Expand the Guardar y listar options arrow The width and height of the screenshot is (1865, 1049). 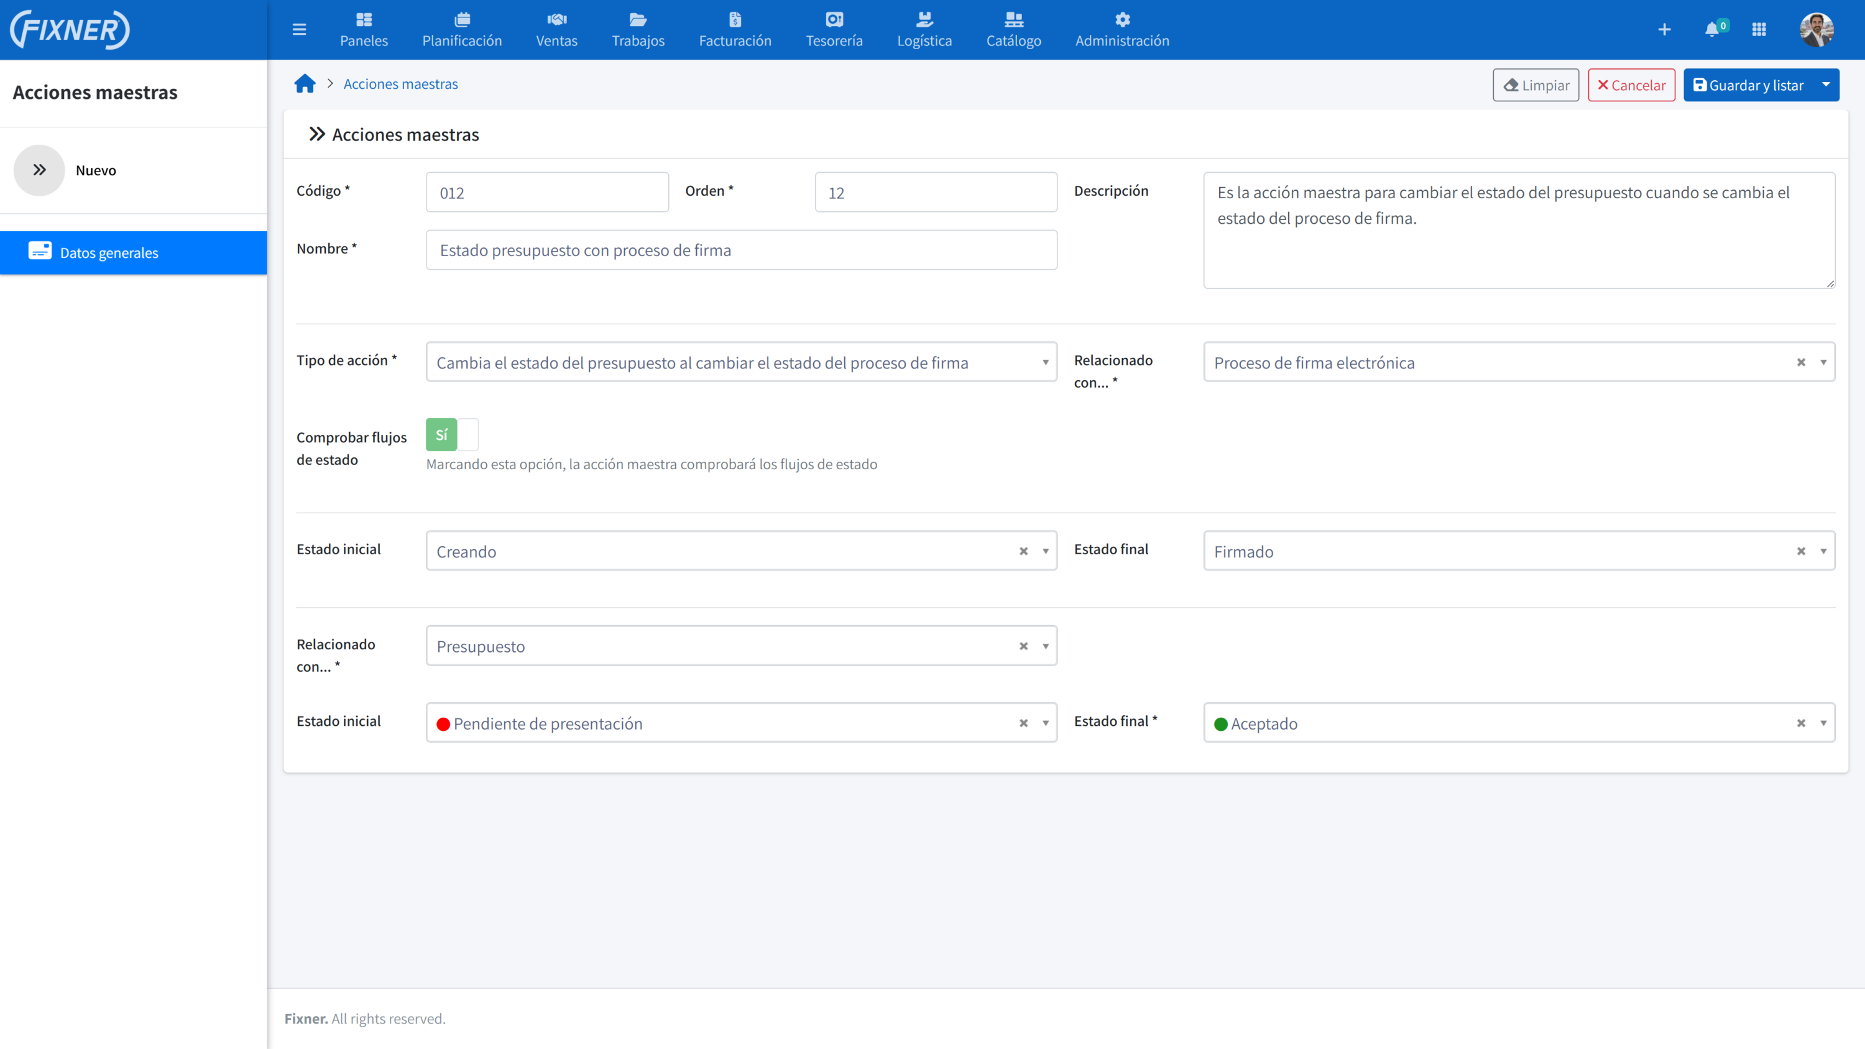tap(1826, 85)
